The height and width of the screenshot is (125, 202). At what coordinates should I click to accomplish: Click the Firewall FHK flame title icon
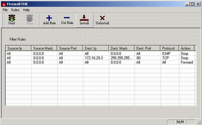[4, 4]
